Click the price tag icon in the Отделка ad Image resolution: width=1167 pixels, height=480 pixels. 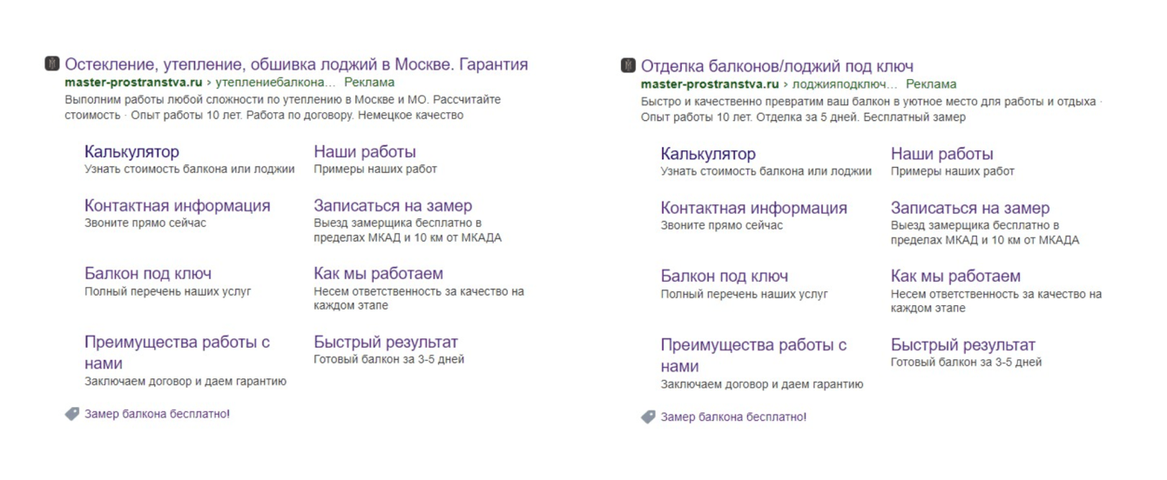tap(648, 417)
